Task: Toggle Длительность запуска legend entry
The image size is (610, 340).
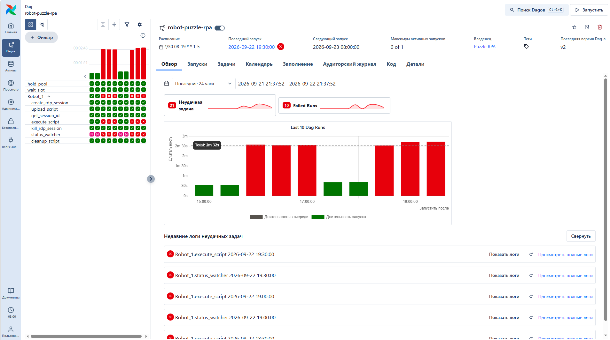Action: pyautogui.click(x=339, y=217)
